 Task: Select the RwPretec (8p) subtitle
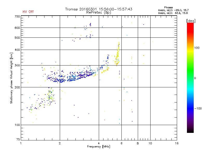[x=99, y=12]
